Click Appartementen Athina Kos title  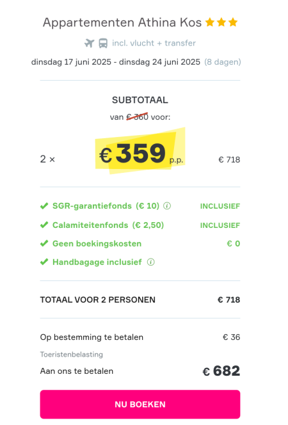pyautogui.click(x=122, y=22)
